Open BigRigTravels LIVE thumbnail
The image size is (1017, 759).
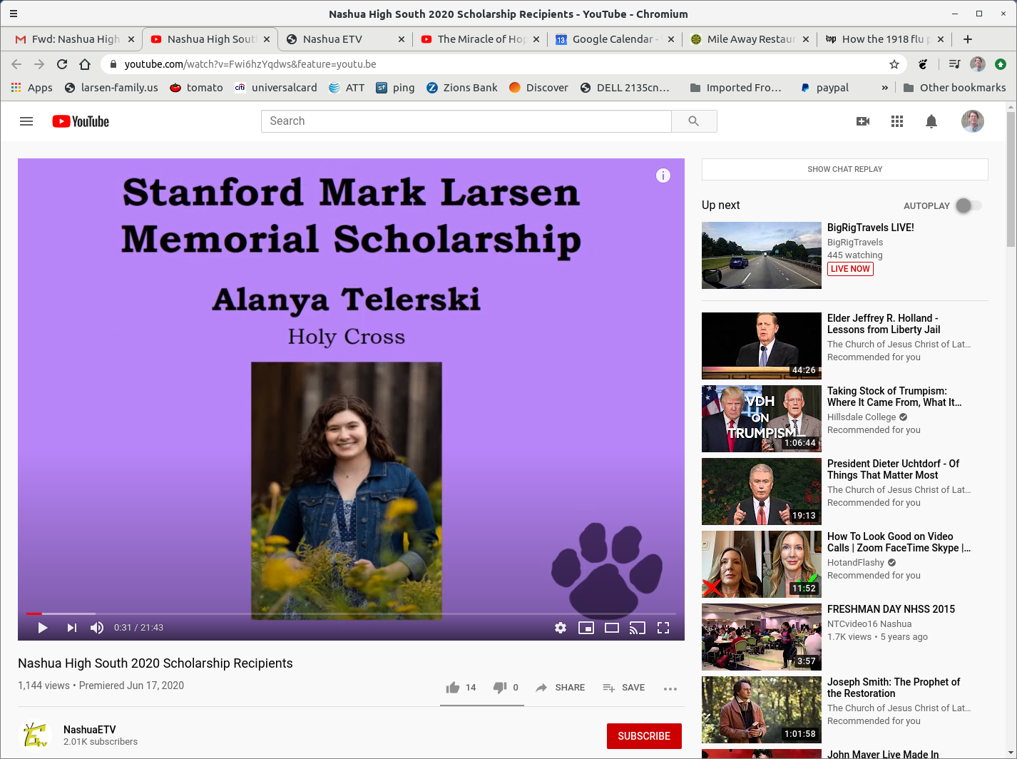(762, 255)
